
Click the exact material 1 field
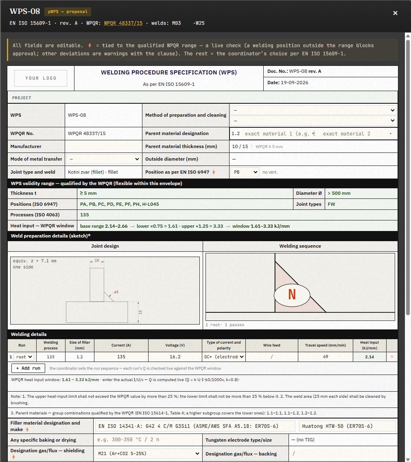pos(280,134)
